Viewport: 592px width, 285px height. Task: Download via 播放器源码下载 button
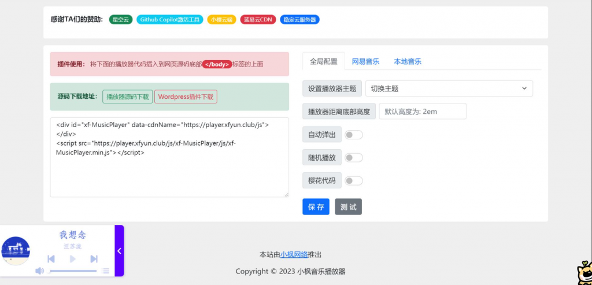[x=128, y=97]
